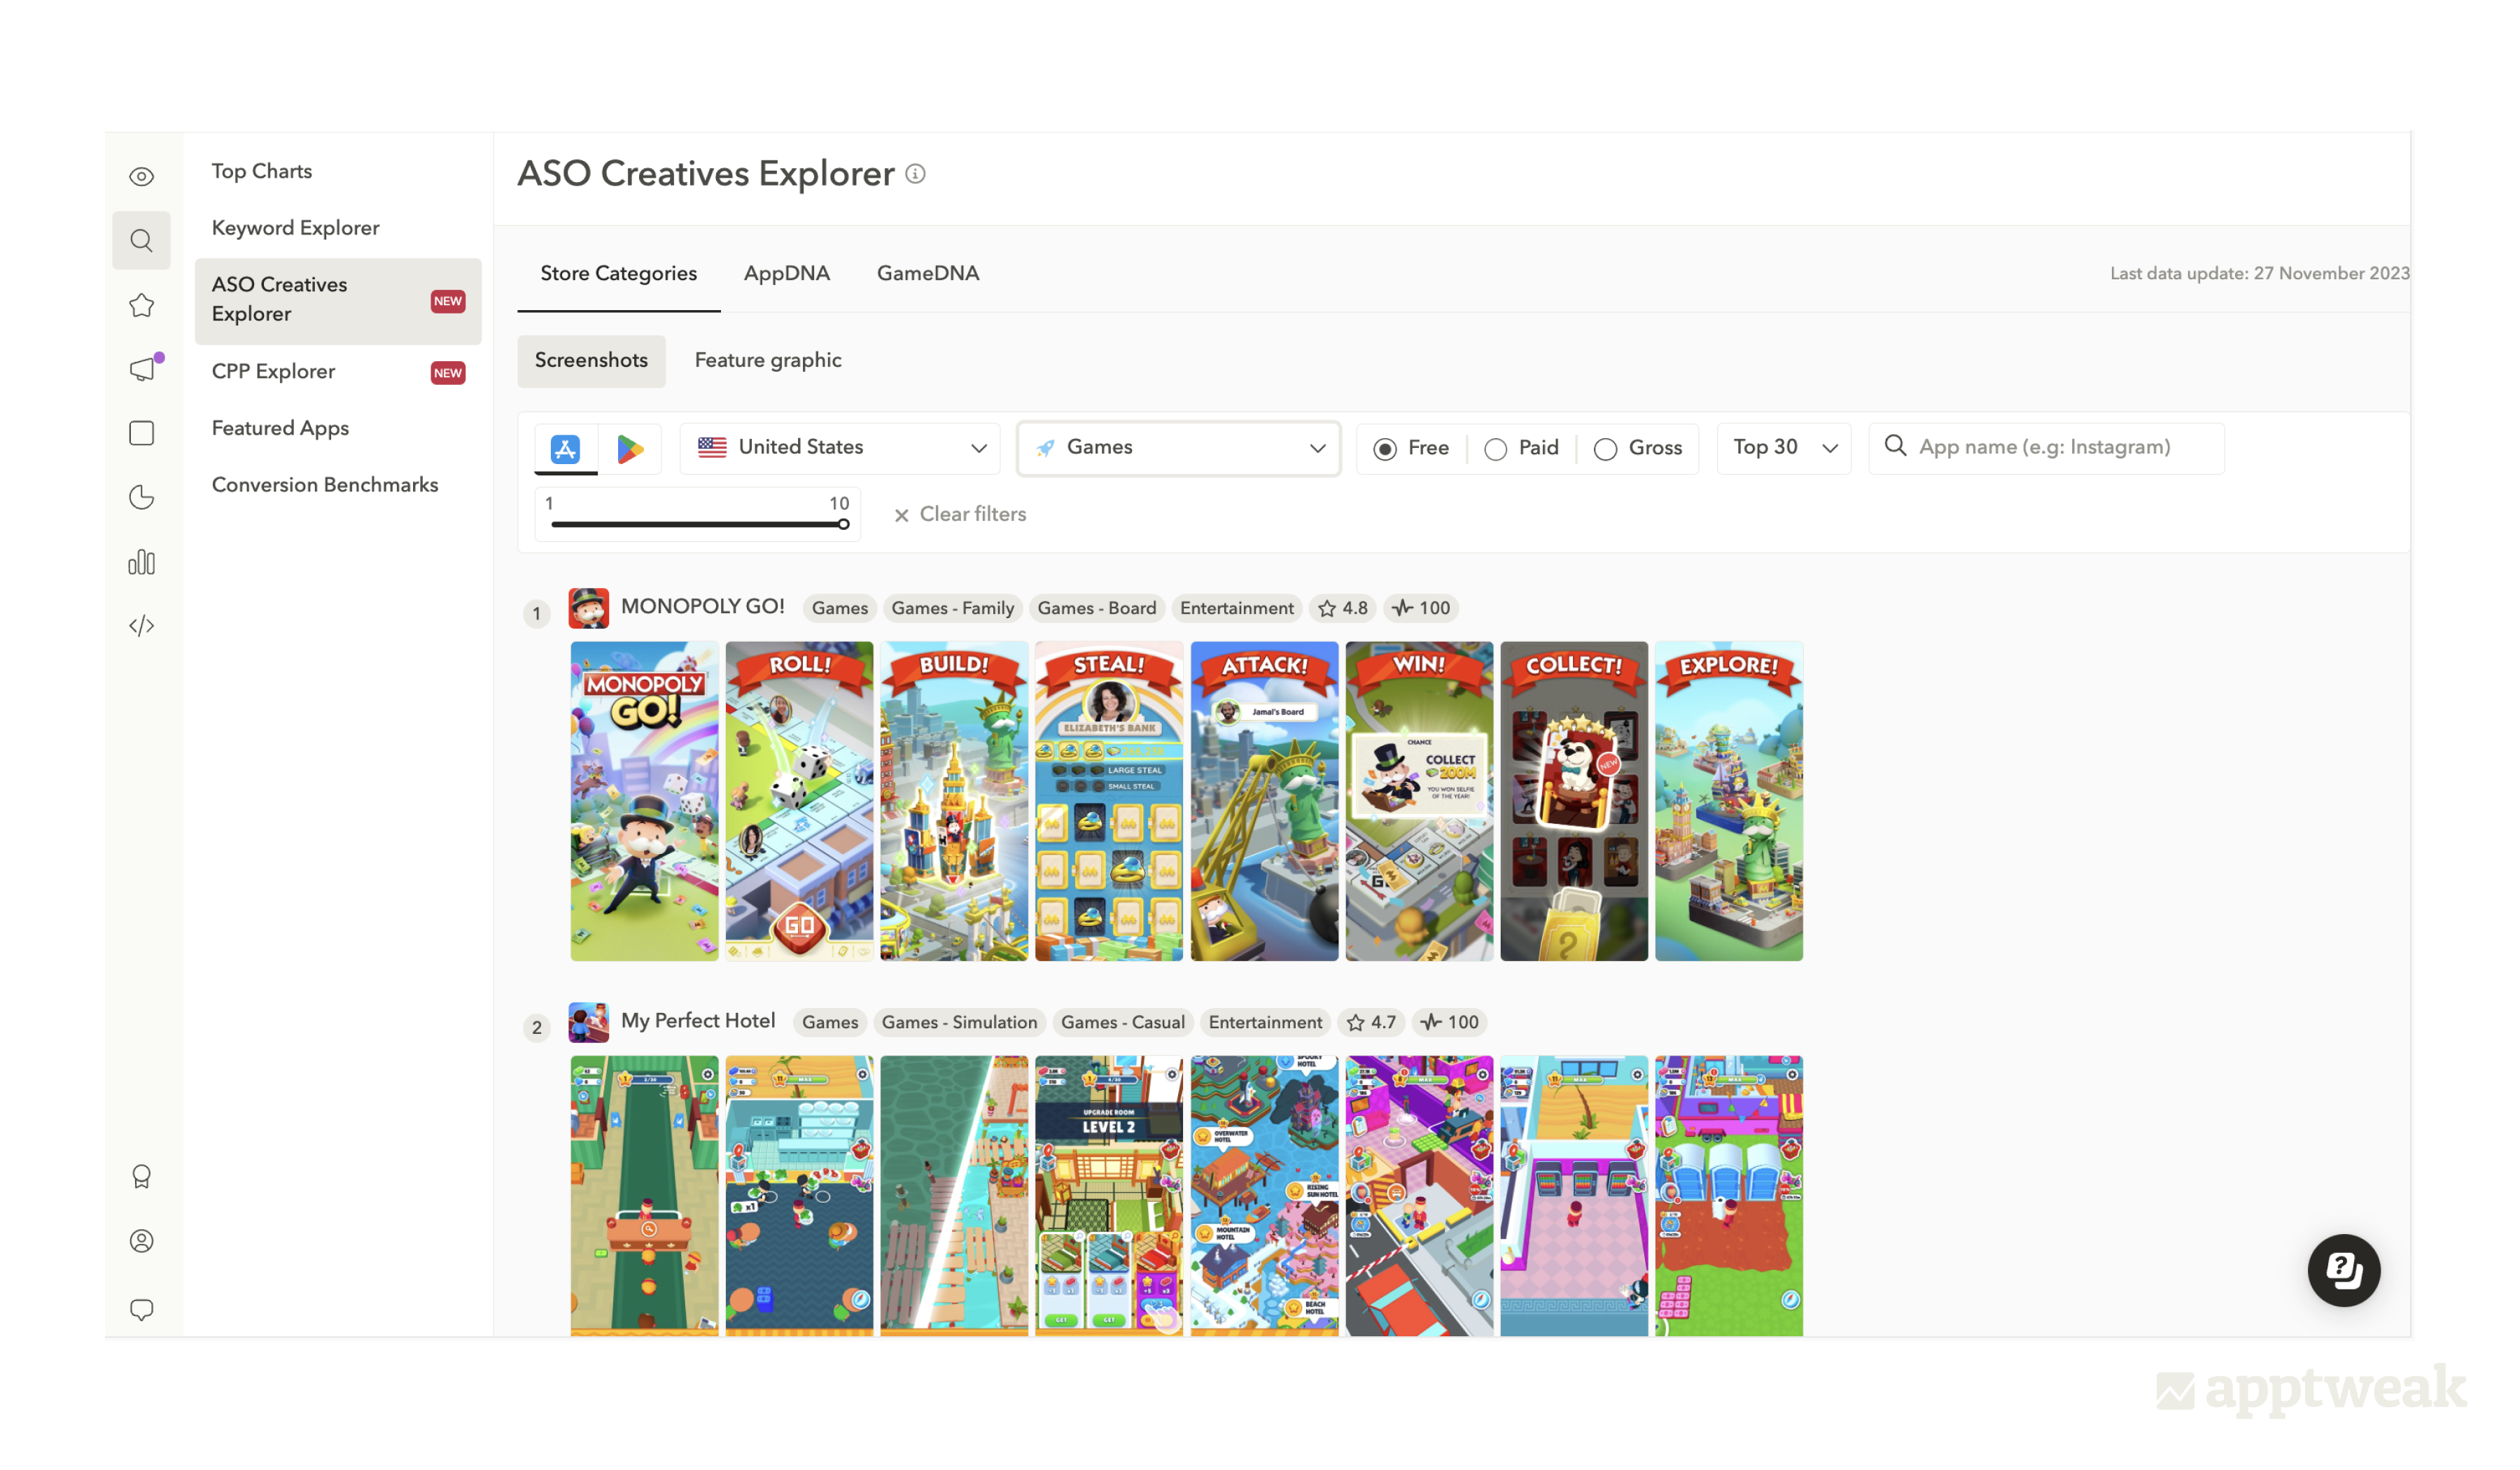Open the award ribbon icon in sidebar
Viewport: 2520px width, 1470px height.
142,1177
